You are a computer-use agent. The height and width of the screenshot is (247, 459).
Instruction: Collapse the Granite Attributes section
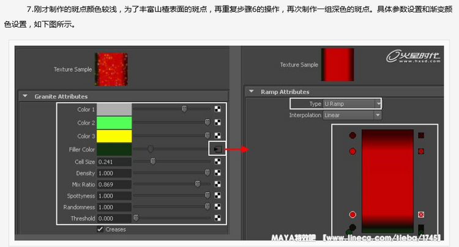tap(25, 97)
